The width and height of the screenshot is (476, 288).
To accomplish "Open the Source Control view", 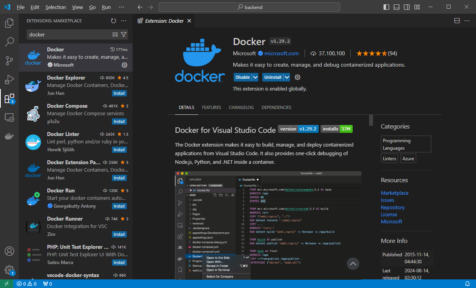I will coord(9,61).
